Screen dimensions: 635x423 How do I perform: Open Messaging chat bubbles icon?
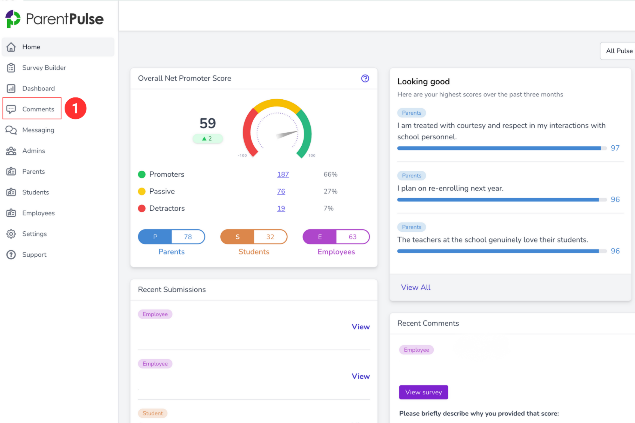[x=11, y=130]
